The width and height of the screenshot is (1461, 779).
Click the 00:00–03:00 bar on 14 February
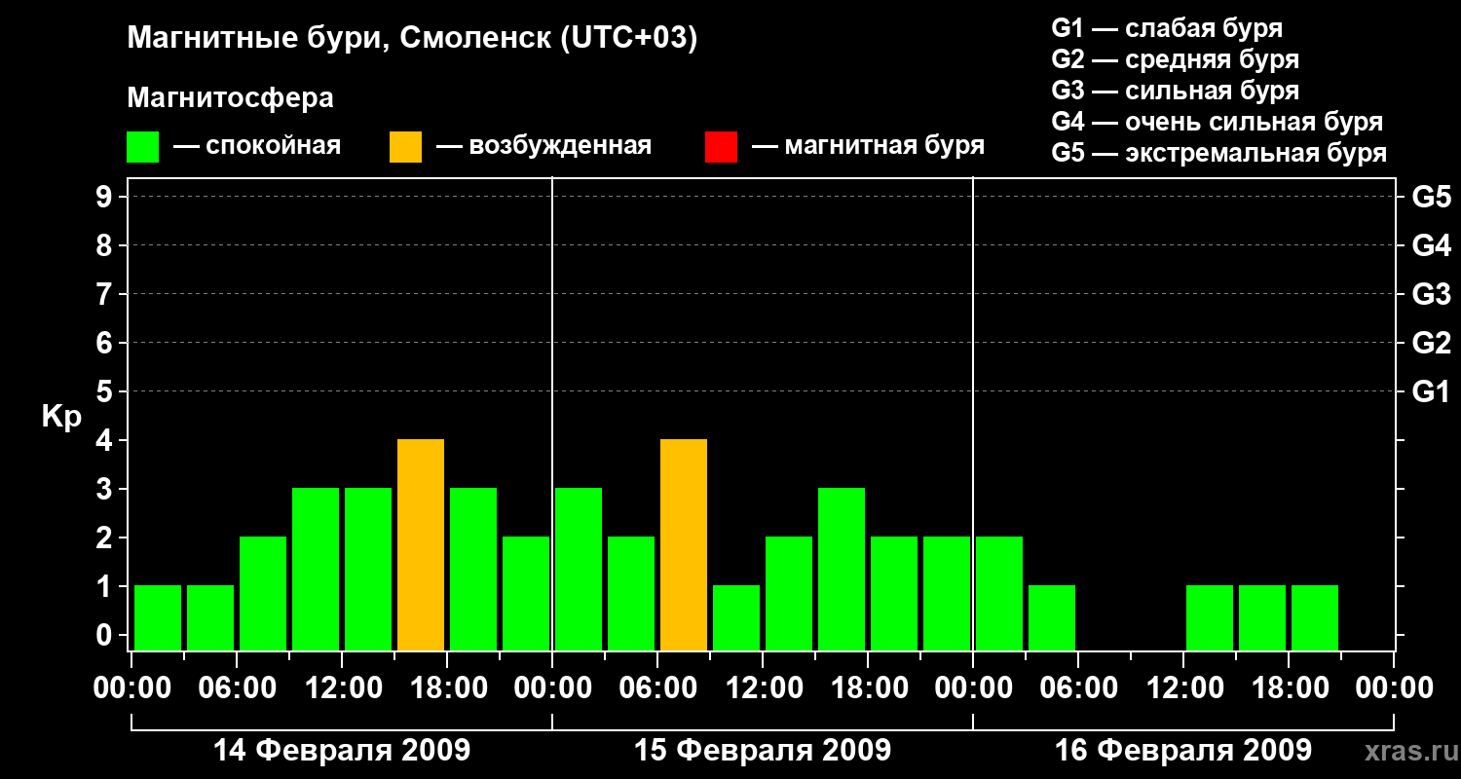click(x=158, y=617)
